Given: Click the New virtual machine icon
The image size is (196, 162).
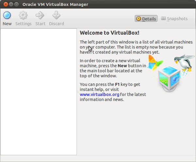Looking at the screenshot, I should click(x=7, y=15).
